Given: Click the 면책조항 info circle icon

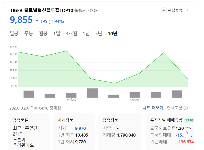Looking at the screenshot, I should [x=186, y=108].
